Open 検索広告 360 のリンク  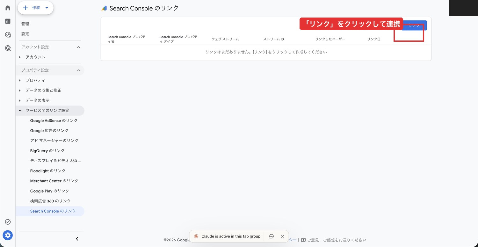(50, 201)
